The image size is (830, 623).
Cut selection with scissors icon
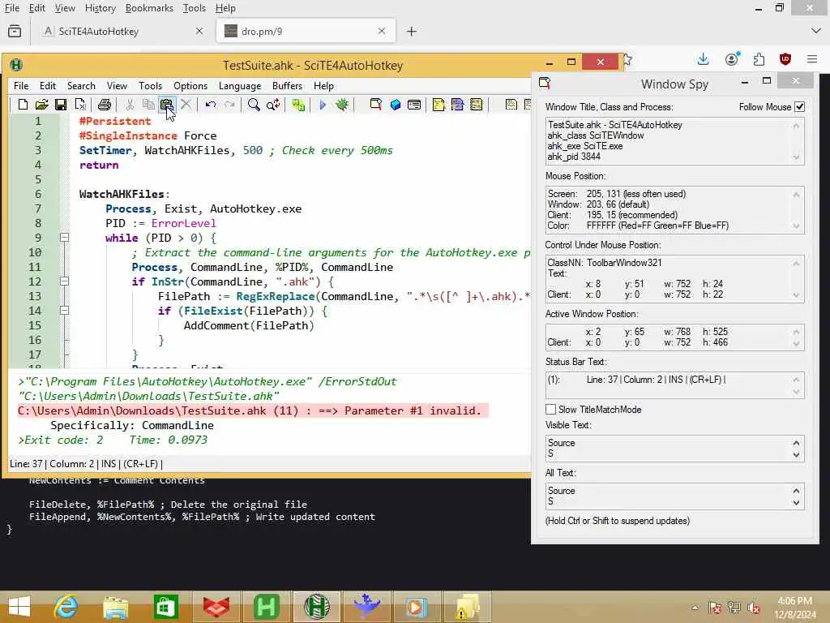pyautogui.click(x=130, y=105)
